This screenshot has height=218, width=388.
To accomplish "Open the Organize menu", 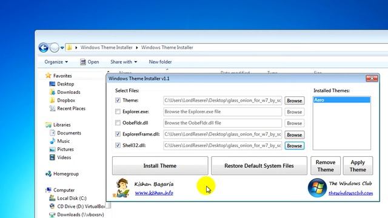I will pos(56,62).
